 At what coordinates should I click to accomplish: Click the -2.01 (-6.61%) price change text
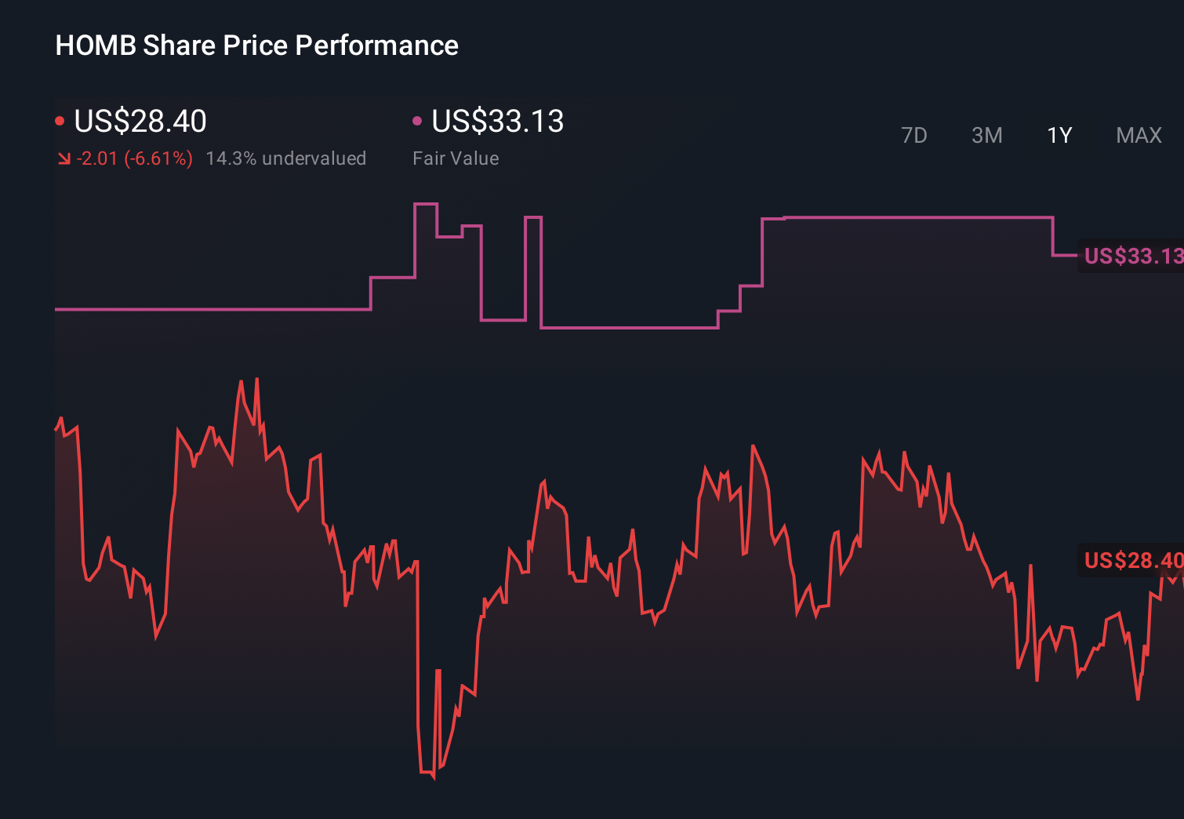[135, 158]
